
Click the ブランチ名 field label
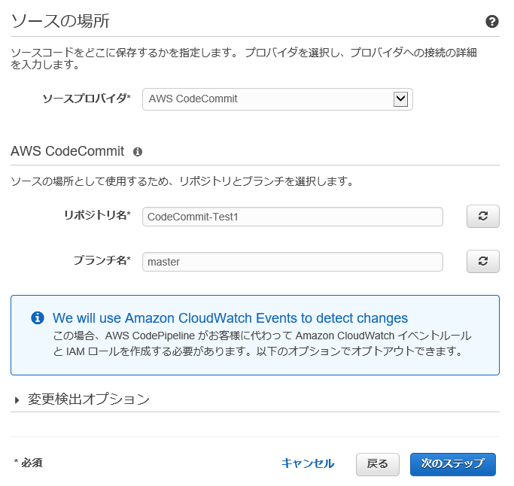(102, 260)
